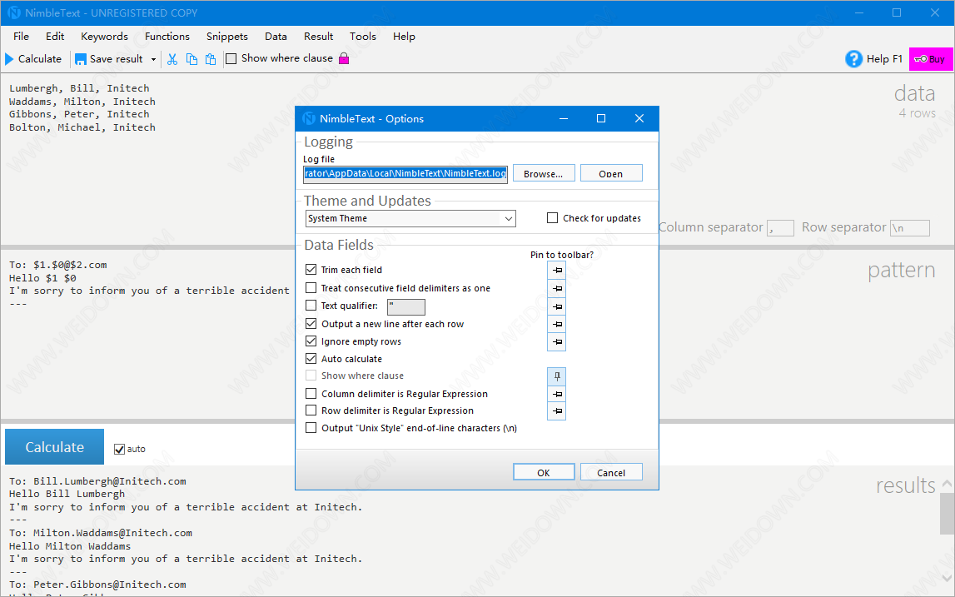This screenshot has width=955, height=597.
Task: Click the NimbleText logo in main title bar
Action: tap(14, 12)
